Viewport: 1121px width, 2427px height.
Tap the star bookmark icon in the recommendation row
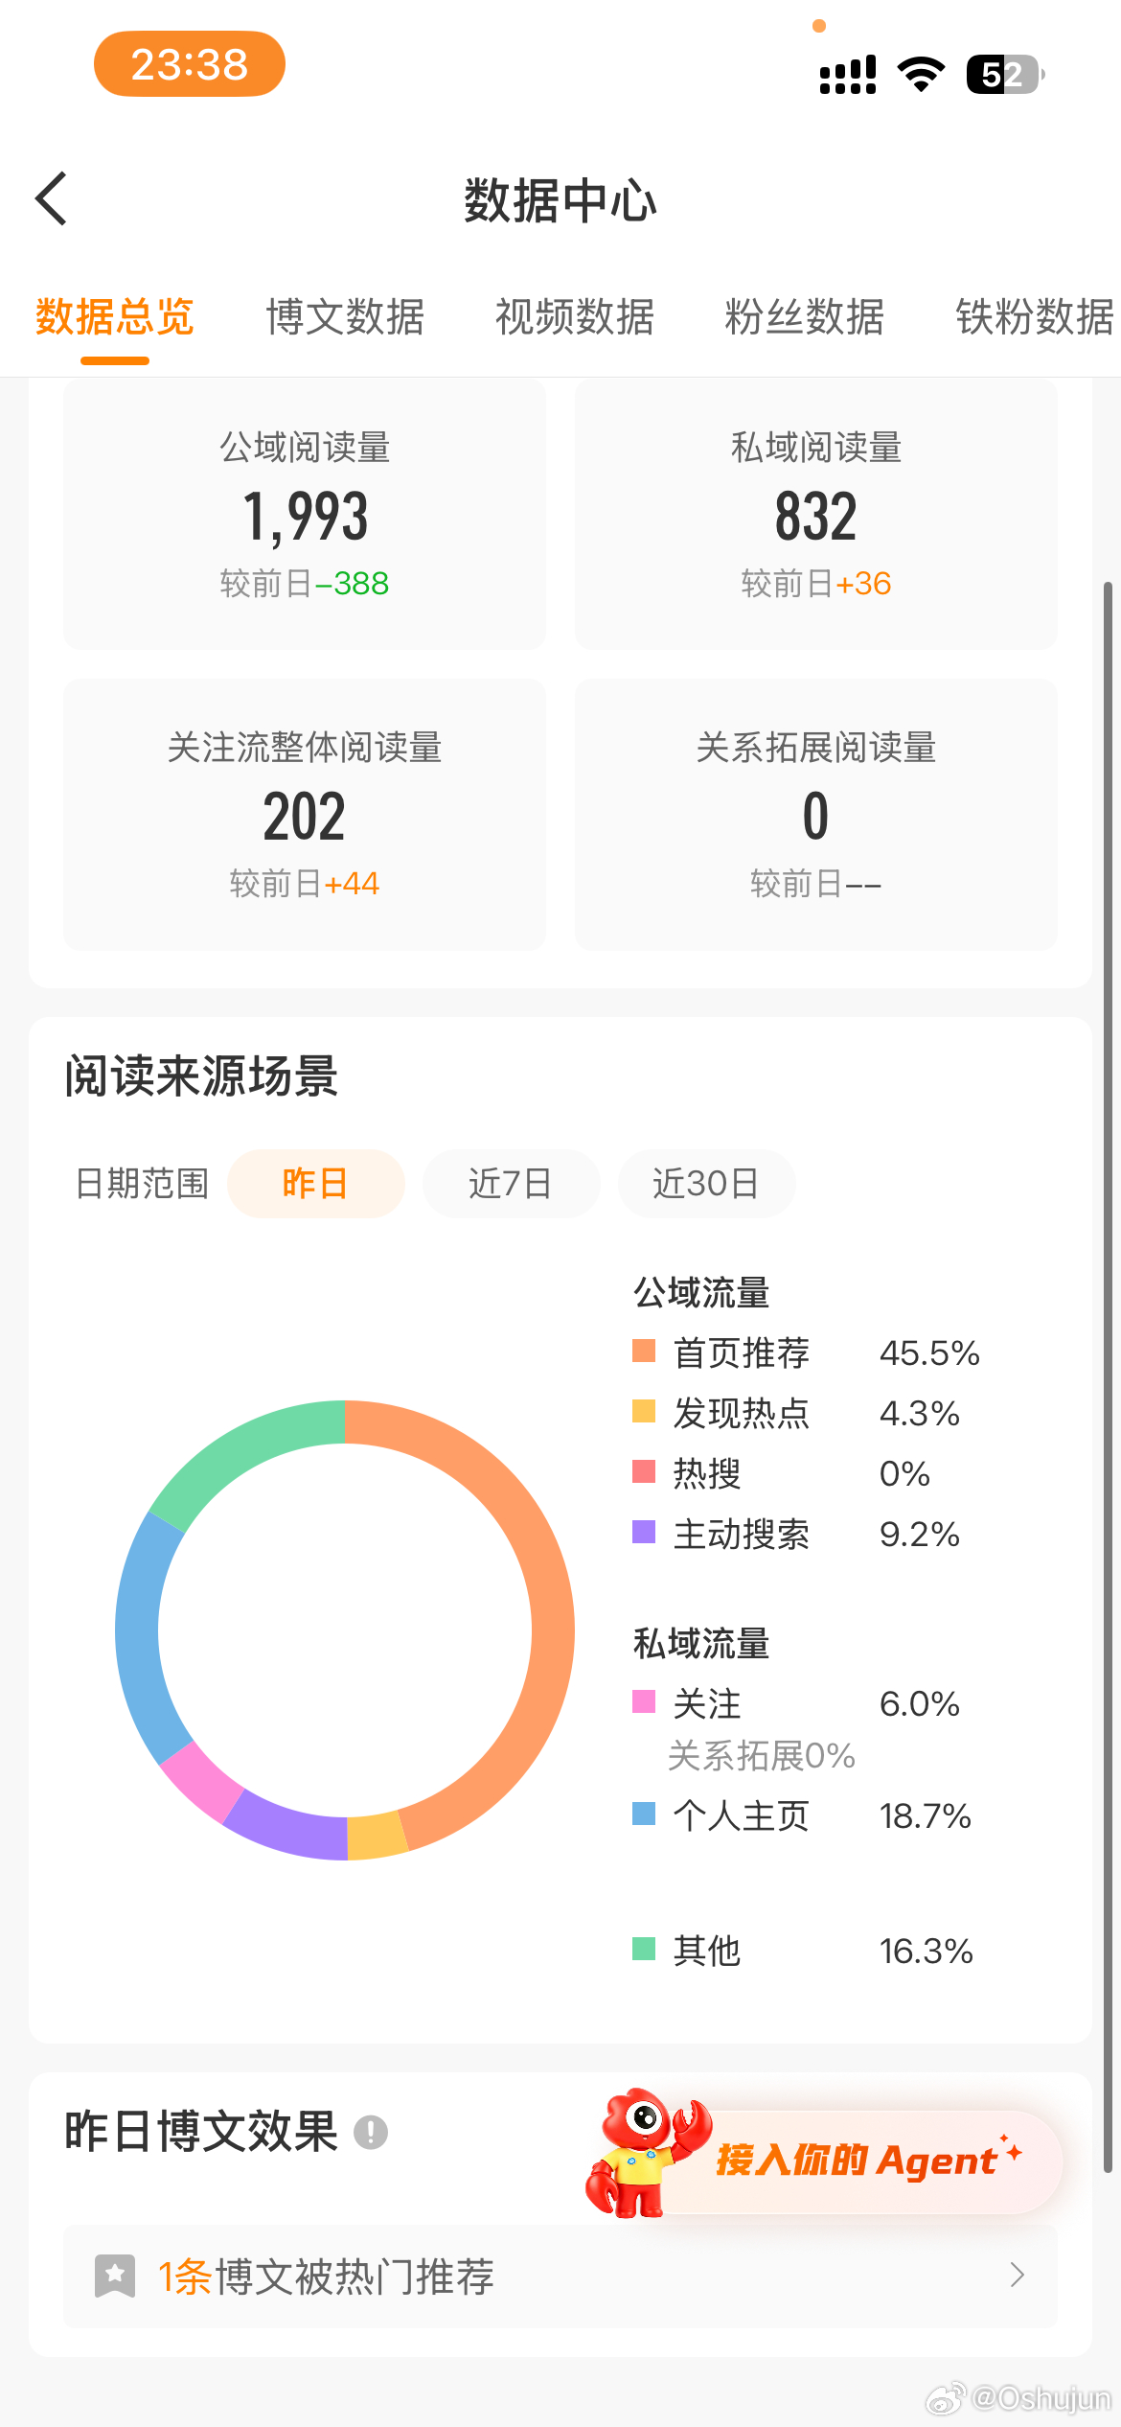click(x=115, y=2277)
